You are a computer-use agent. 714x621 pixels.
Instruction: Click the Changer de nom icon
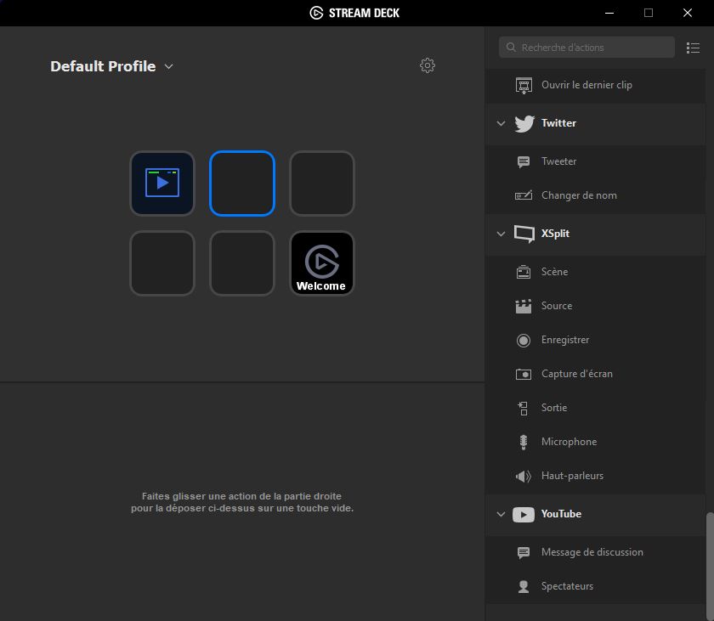[524, 195]
